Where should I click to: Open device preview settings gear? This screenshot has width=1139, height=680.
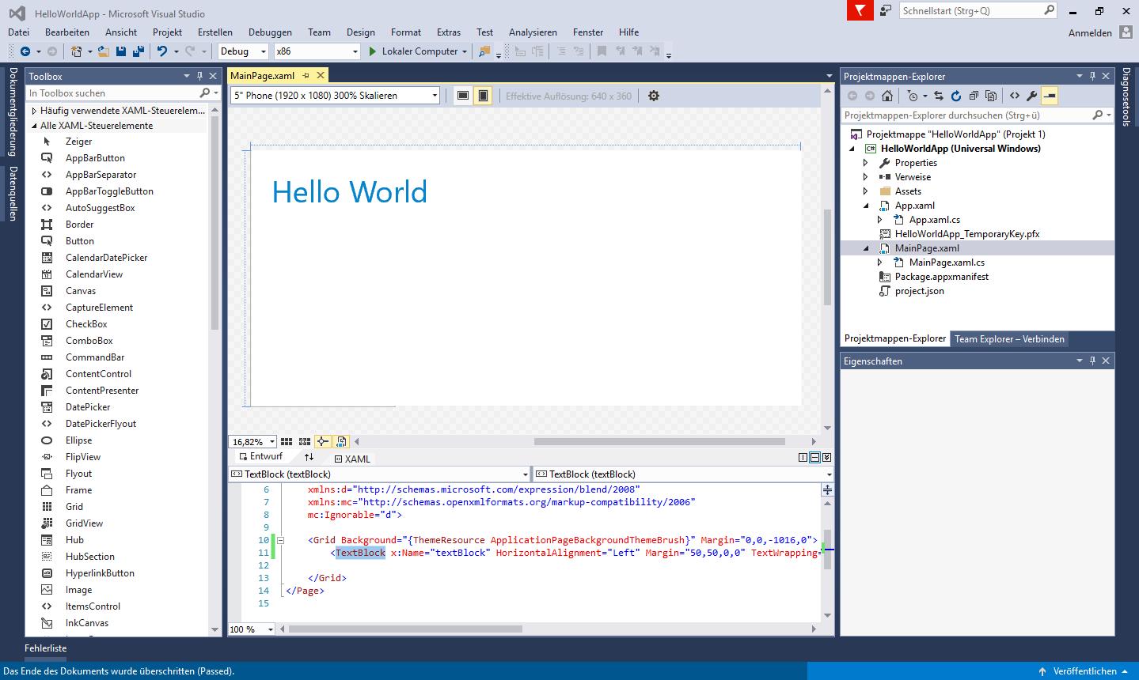click(x=653, y=96)
